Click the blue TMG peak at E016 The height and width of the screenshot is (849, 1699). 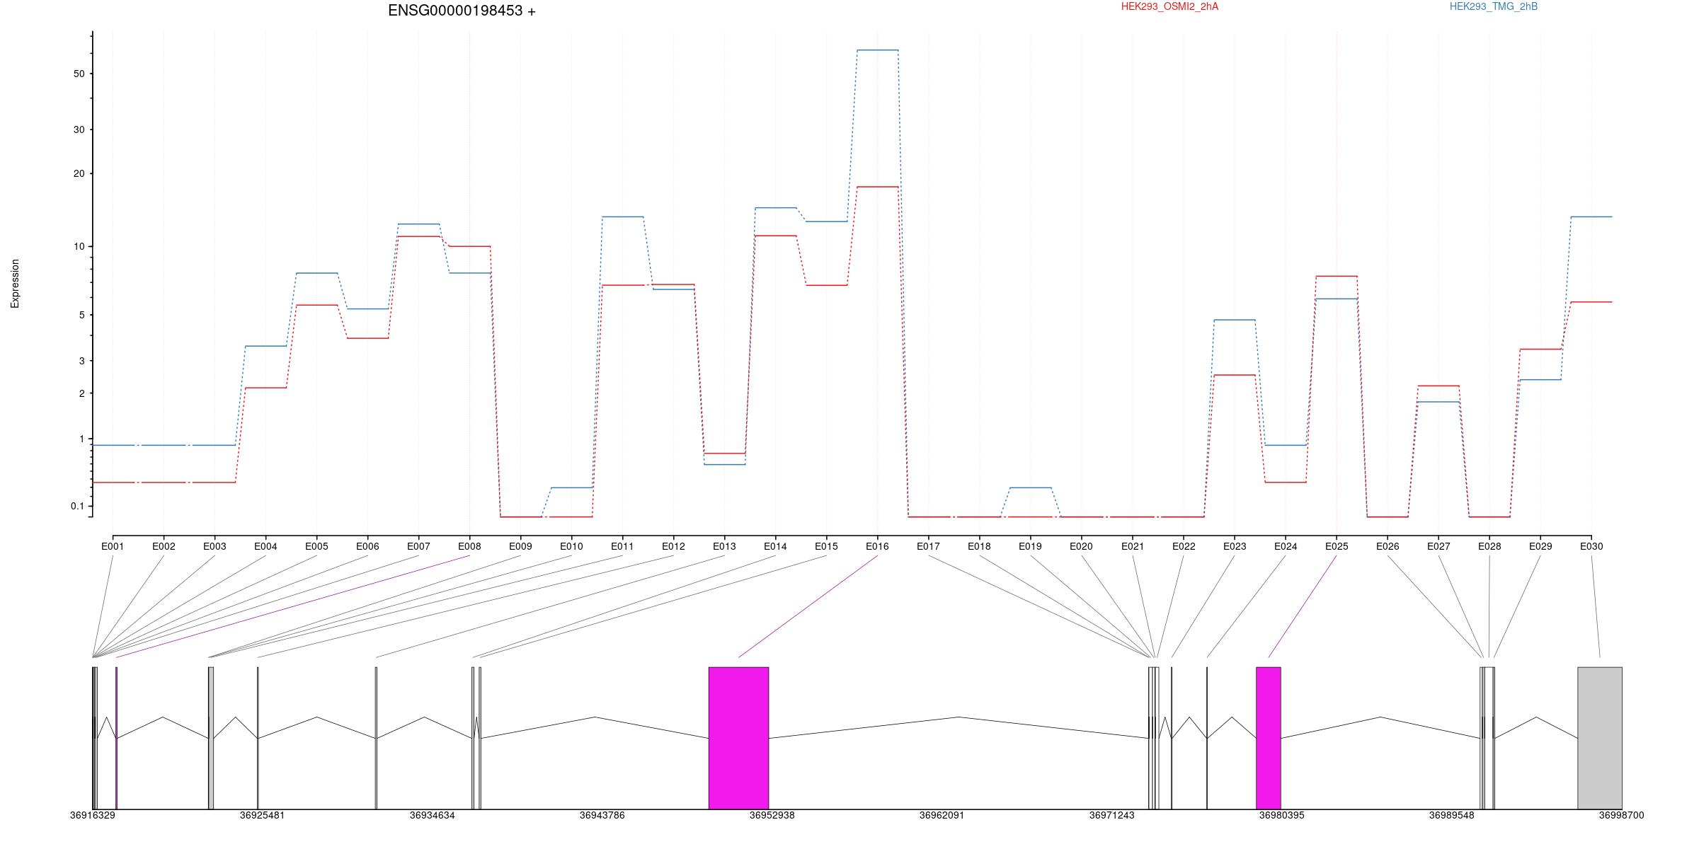[x=877, y=50]
